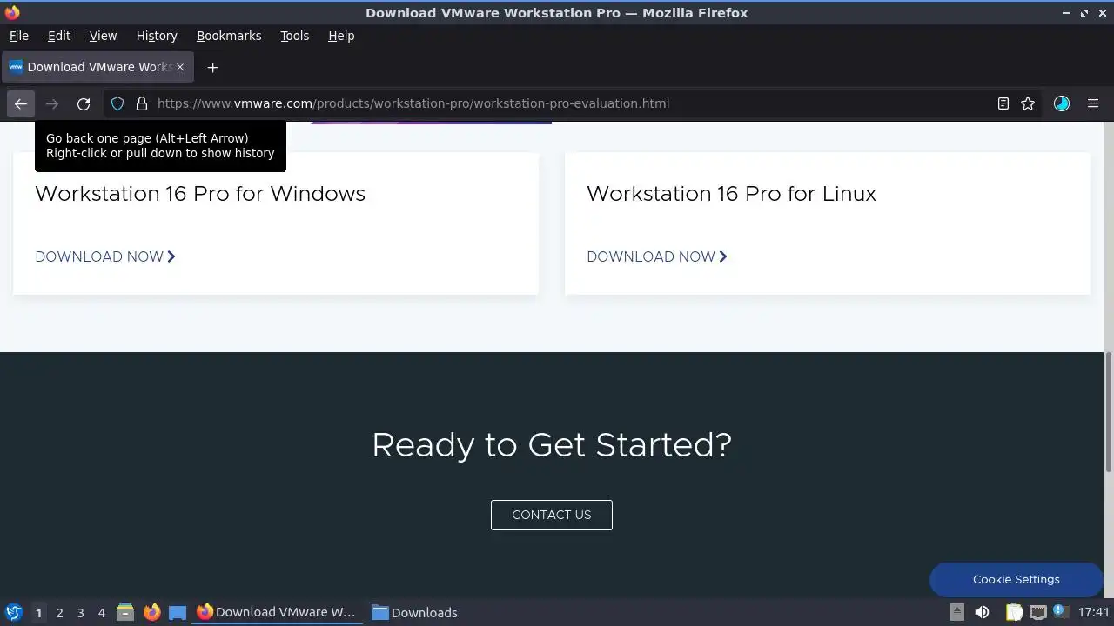The height and width of the screenshot is (626, 1114).
Task: Go back one page in Firefox
Action: tap(21, 103)
